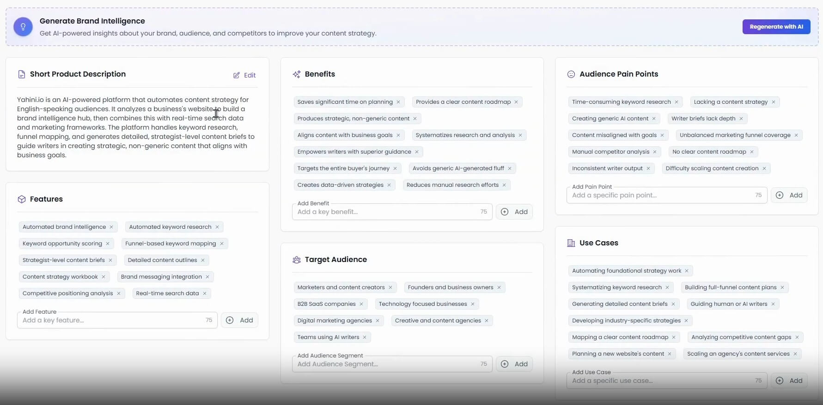Delete 'Analyzing competitive content gaps' use case

[x=797, y=337]
